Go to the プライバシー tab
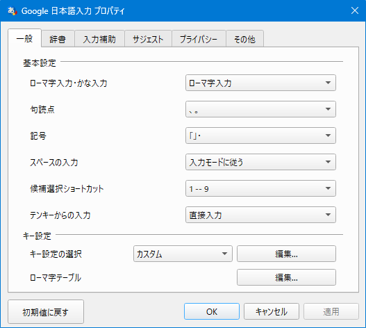 pos(199,39)
